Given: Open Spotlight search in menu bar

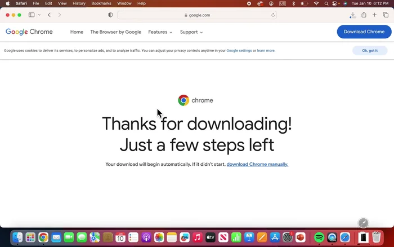Looking at the screenshot, I should pyautogui.click(x=326, y=3).
